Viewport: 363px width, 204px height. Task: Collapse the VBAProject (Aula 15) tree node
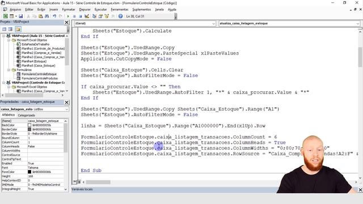(x=4, y=36)
